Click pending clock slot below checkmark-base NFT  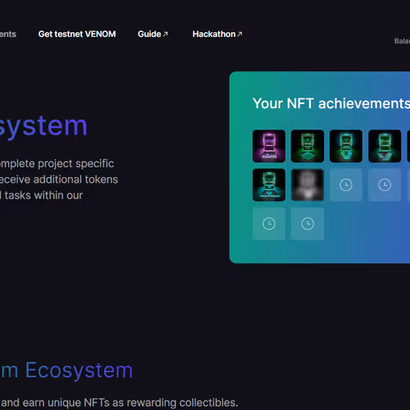(x=385, y=185)
